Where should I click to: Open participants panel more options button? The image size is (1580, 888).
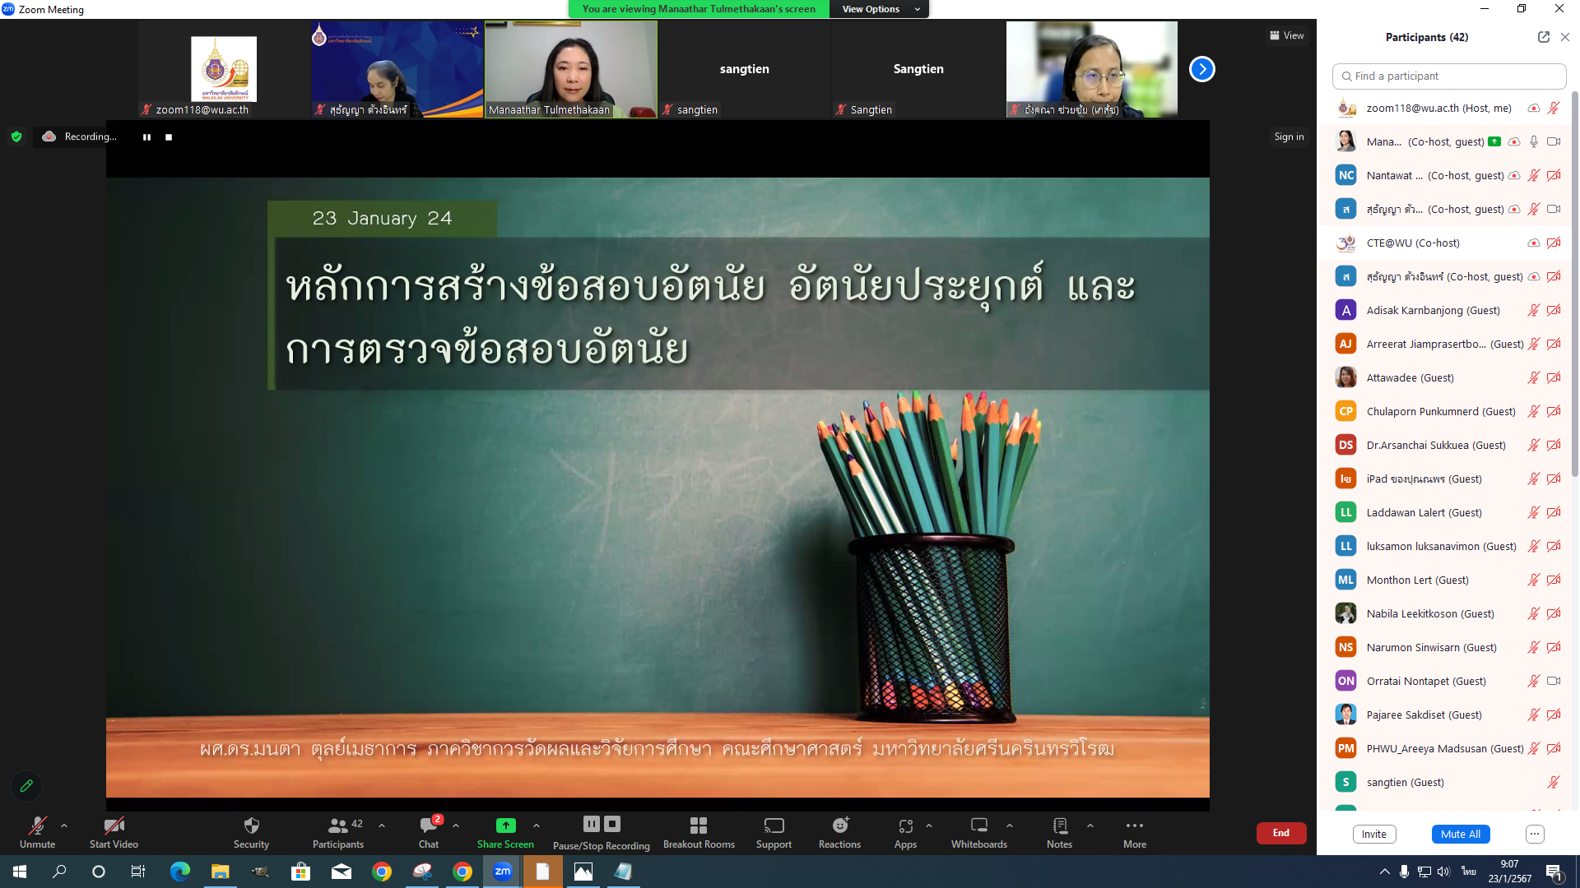[1535, 834]
